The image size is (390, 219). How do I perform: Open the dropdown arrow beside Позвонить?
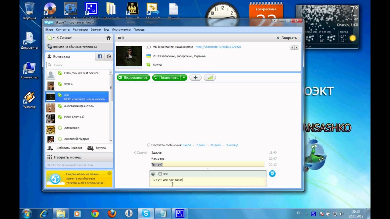tap(184, 78)
